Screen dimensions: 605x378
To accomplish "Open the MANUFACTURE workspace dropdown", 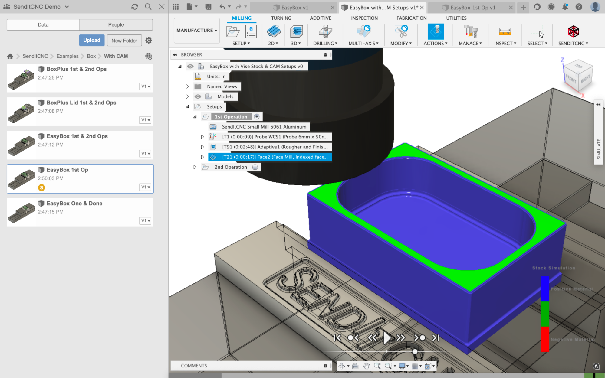I will pos(197,31).
